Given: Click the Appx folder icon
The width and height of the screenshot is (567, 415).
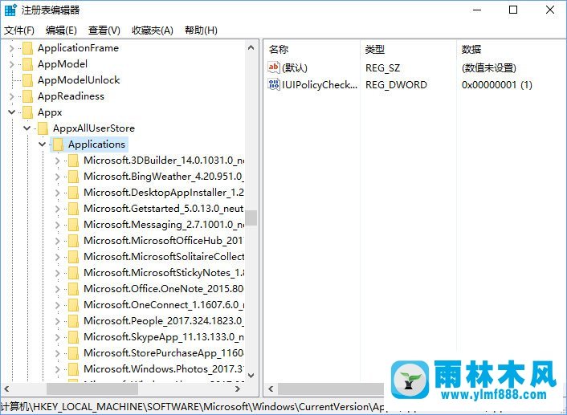Looking at the screenshot, I should tap(27, 112).
